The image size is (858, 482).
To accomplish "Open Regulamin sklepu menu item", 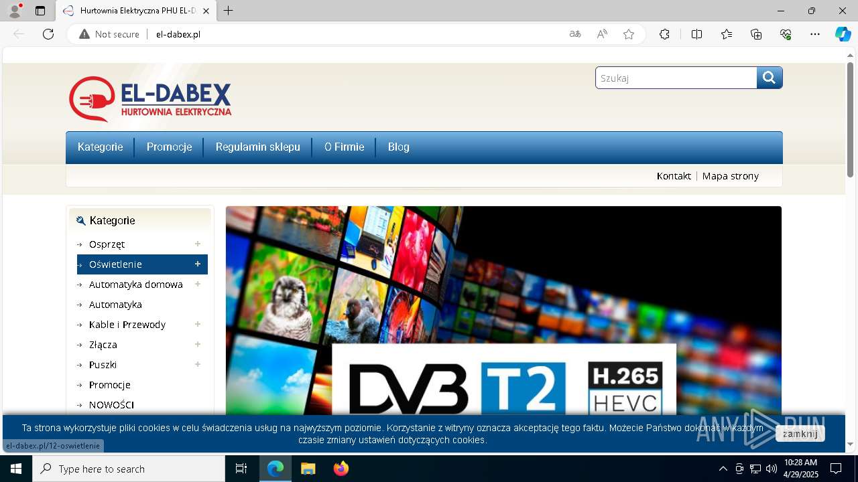I will coord(257,147).
